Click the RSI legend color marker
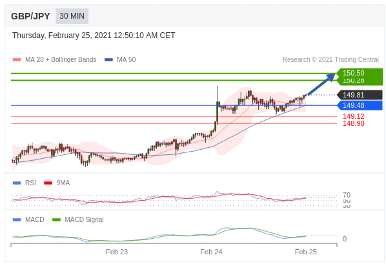Viewport: 386px width, 264px height. pyautogui.click(x=17, y=183)
